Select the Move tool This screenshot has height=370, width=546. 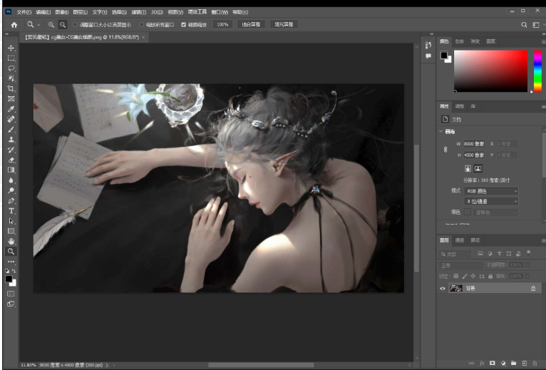(x=11, y=48)
